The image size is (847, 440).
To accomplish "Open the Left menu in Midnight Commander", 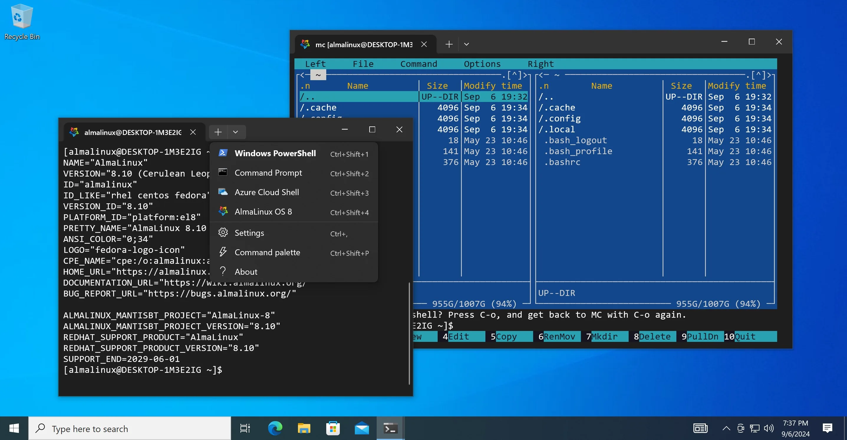I will (x=315, y=64).
